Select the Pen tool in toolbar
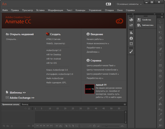This screenshot has height=129, width=165. coord(160,49)
